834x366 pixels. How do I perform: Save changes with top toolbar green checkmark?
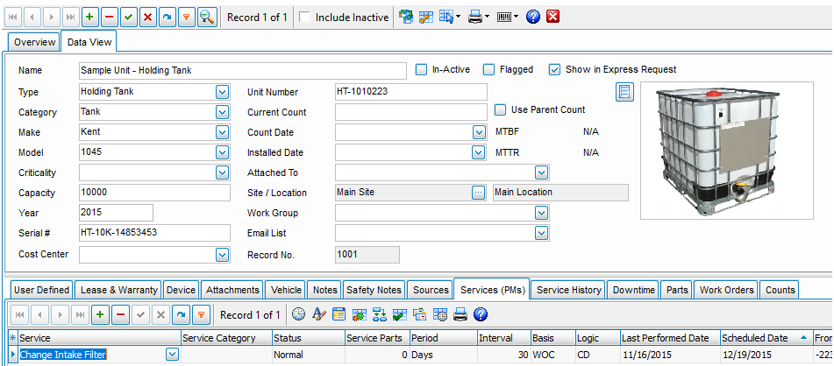point(128,18)
